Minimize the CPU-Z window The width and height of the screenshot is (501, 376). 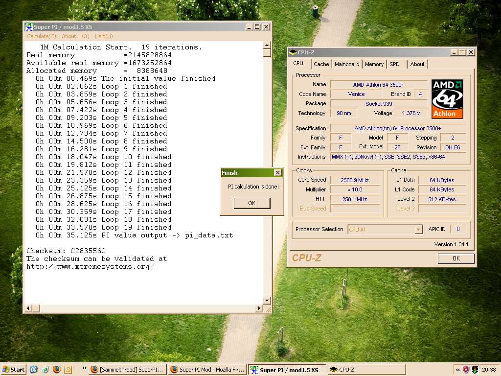click(x=455, y=52)
